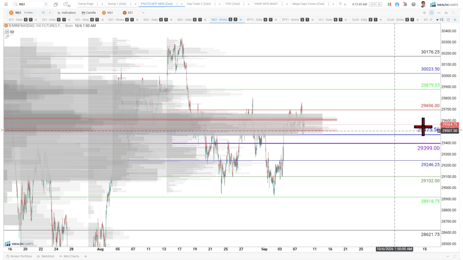Expand the tab overflow list showing 15
The height and width of the screenshot is (260, 463).
pos(439,20)
